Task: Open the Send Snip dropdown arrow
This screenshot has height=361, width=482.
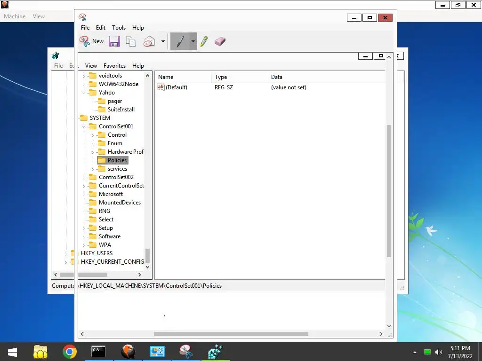Action: click(x=163, y=41)
